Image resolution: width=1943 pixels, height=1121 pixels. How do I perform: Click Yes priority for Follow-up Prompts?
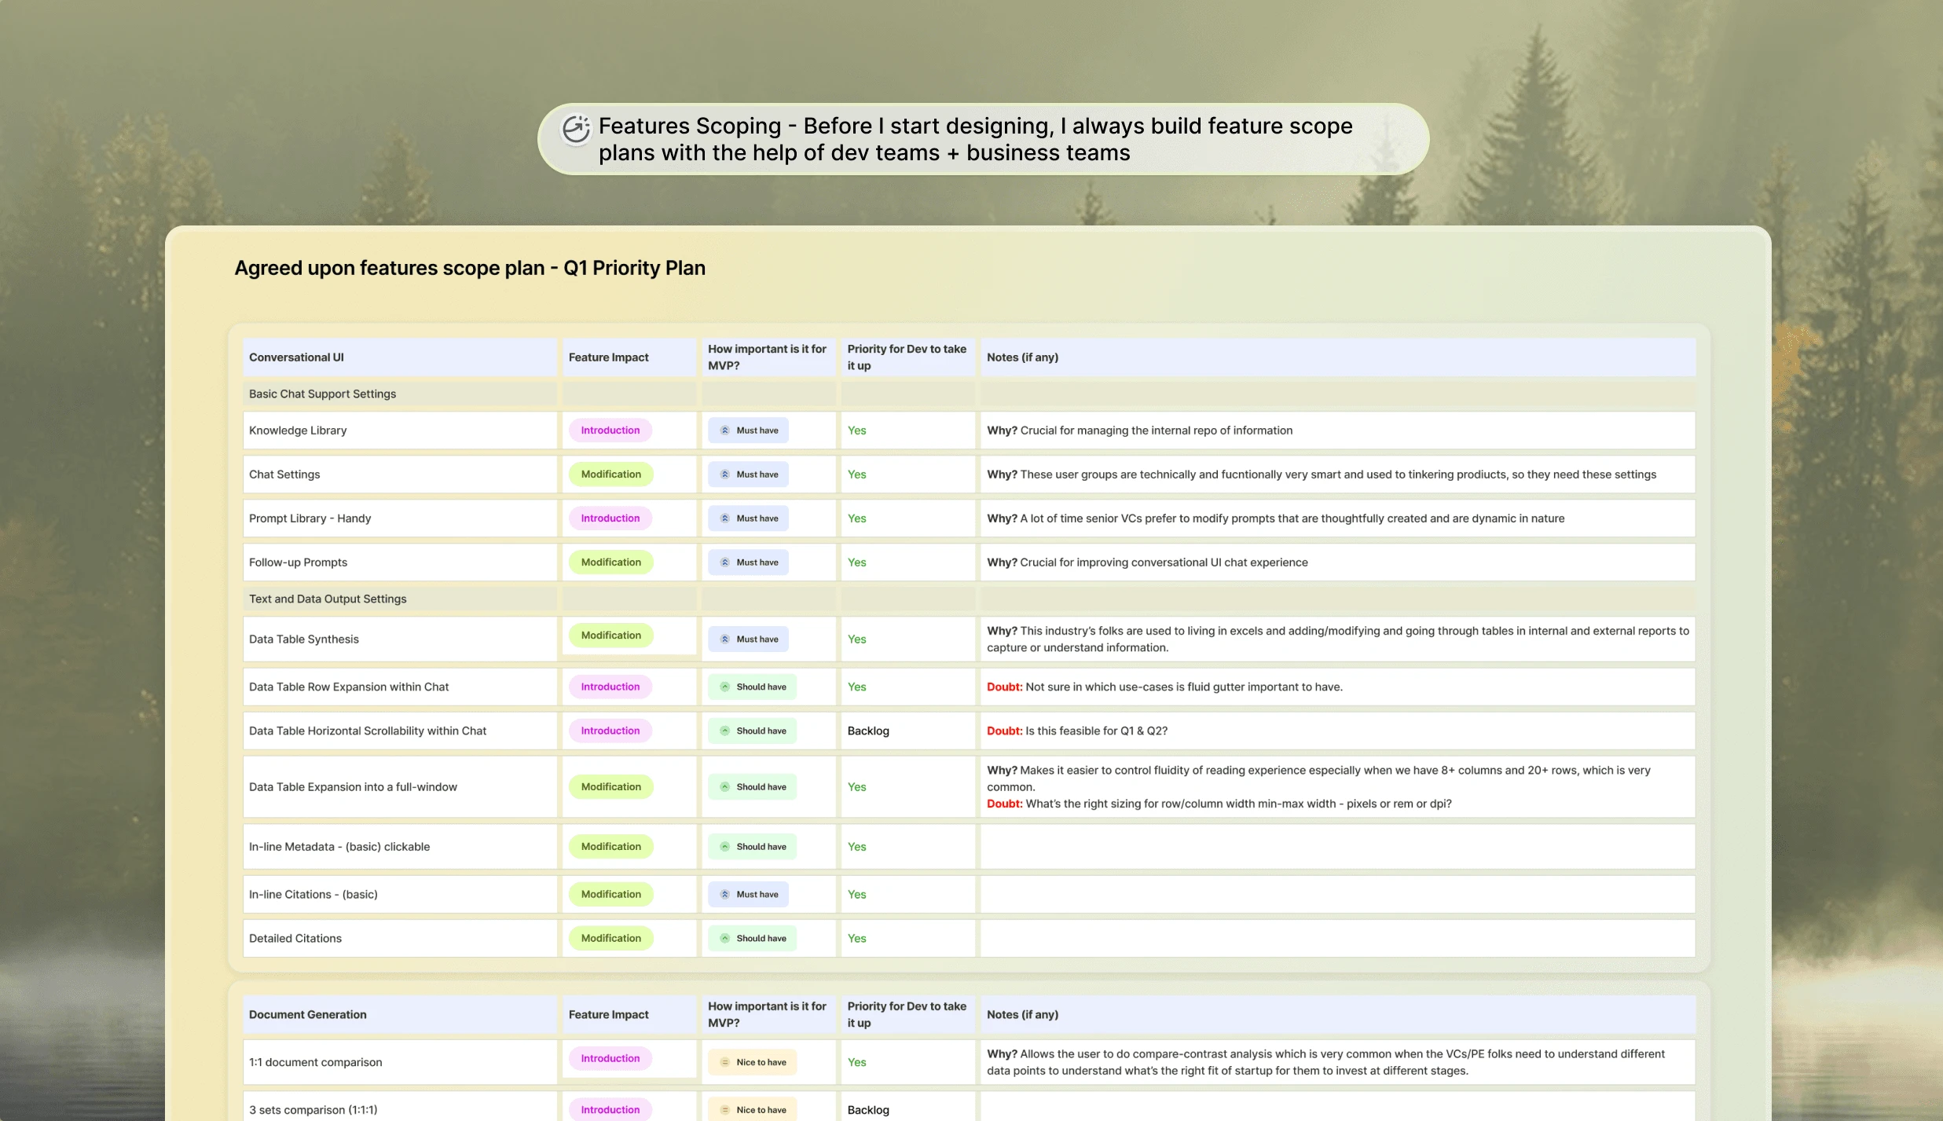coord(856,562)
